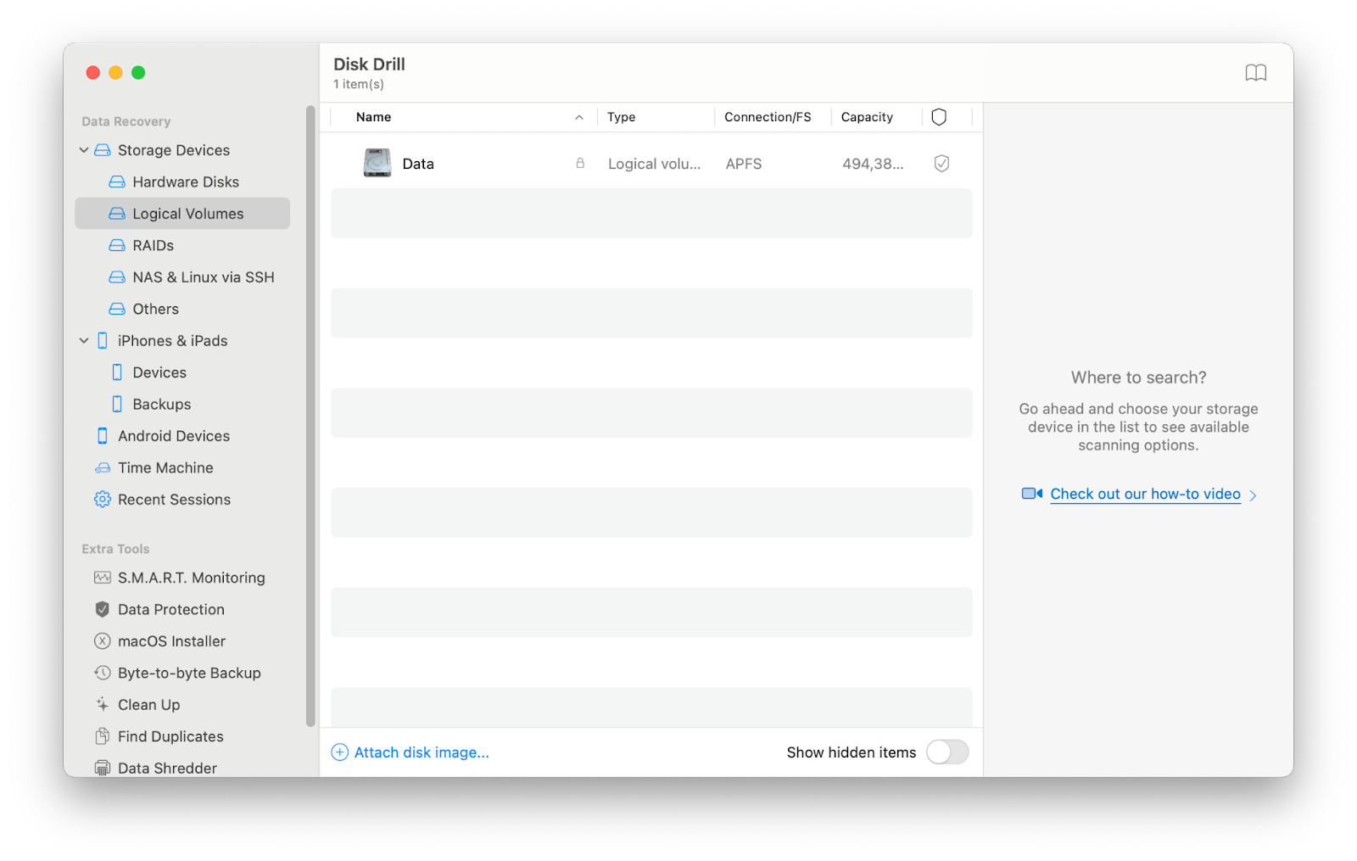Screen dimensions: 1357x861
Task: Click the Name column sort arrow
Action: coord(579,117)
